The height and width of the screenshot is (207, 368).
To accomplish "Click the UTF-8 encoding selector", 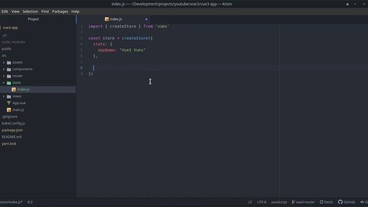I will click(262, 202).
